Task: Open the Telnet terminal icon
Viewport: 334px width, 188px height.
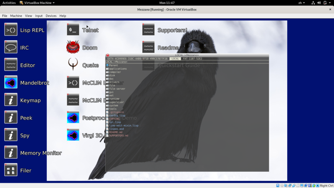Action: 73,30
